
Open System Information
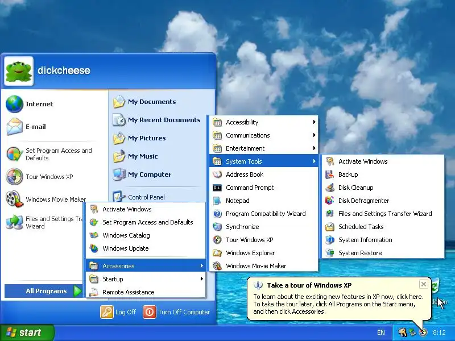point(383,240)
